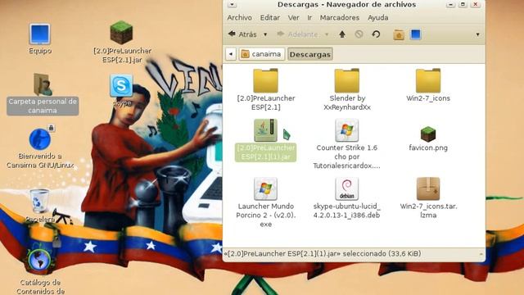Open the Editar menu

(x=270, y=18)
